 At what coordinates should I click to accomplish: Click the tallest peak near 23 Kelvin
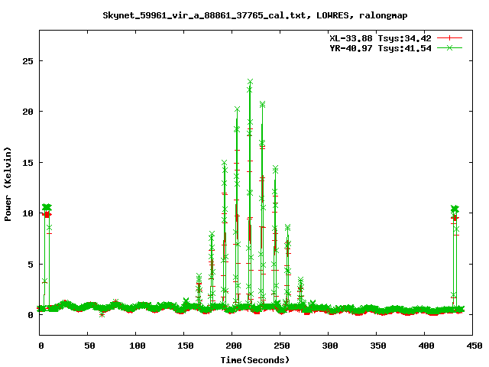click(250, 82)
